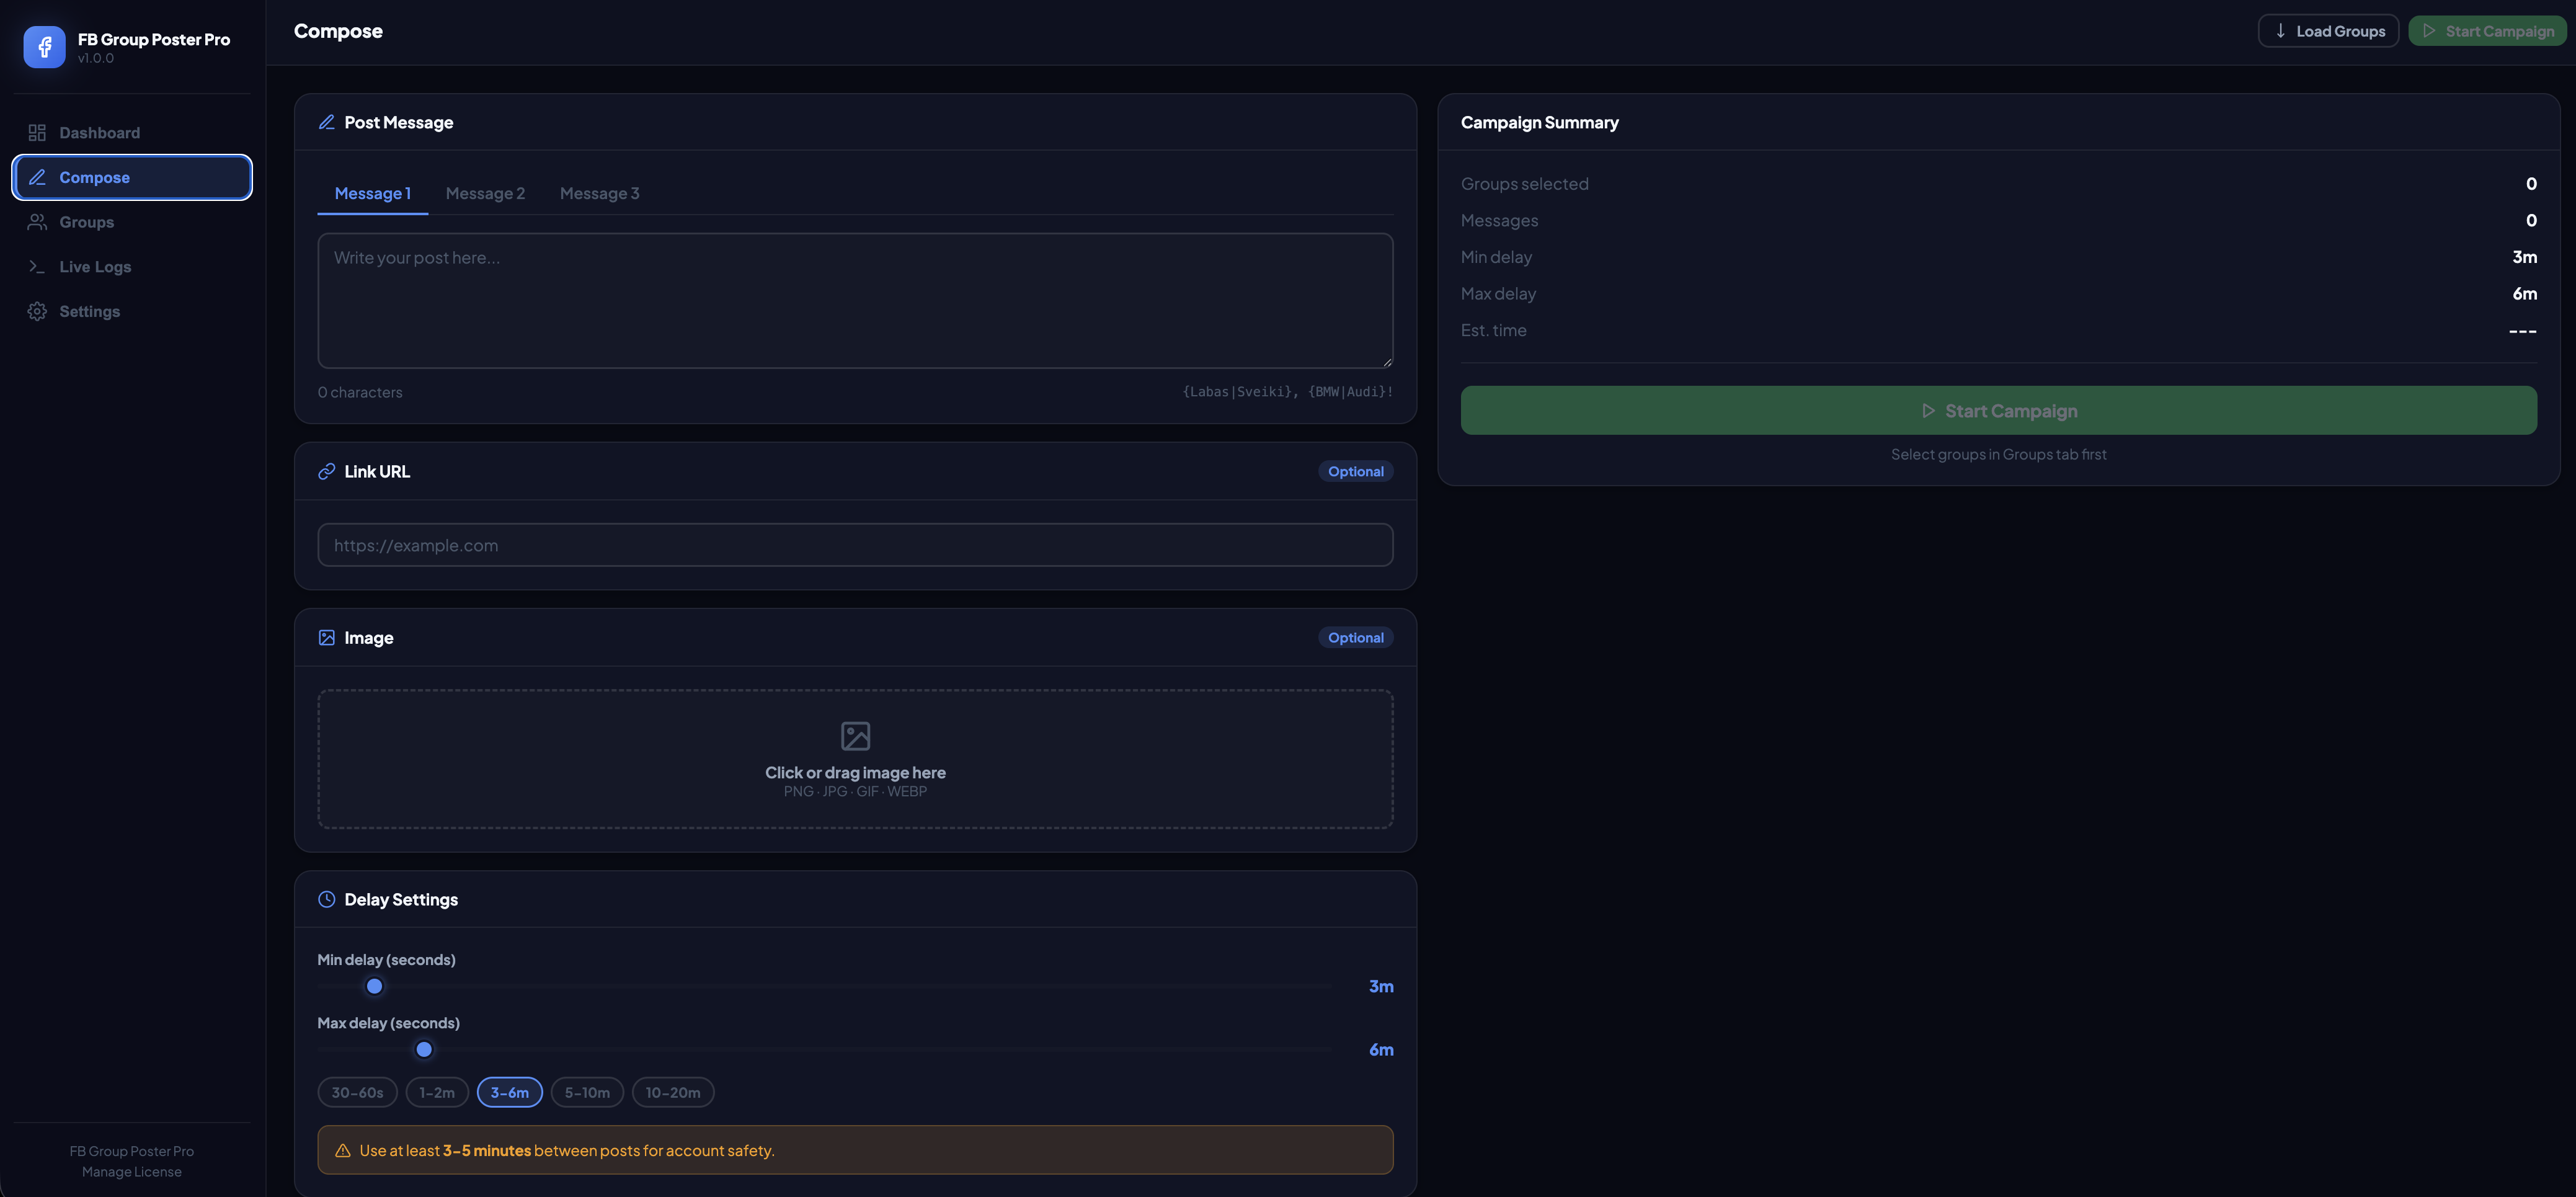Click the Est. time summary row
The height and width of the screenshot is (1197, 2576).
[x=1998, y=330]
